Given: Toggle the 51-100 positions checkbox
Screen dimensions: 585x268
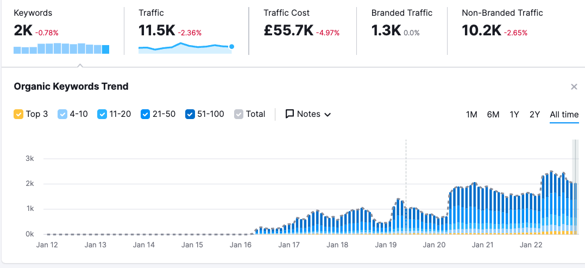Looking at the screenshot, I should coord(190,114).
